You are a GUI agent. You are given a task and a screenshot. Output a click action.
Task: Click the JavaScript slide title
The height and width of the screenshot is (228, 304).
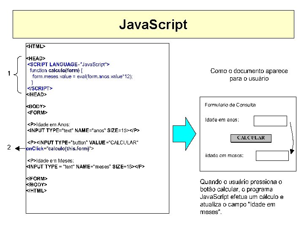point(153,24)
